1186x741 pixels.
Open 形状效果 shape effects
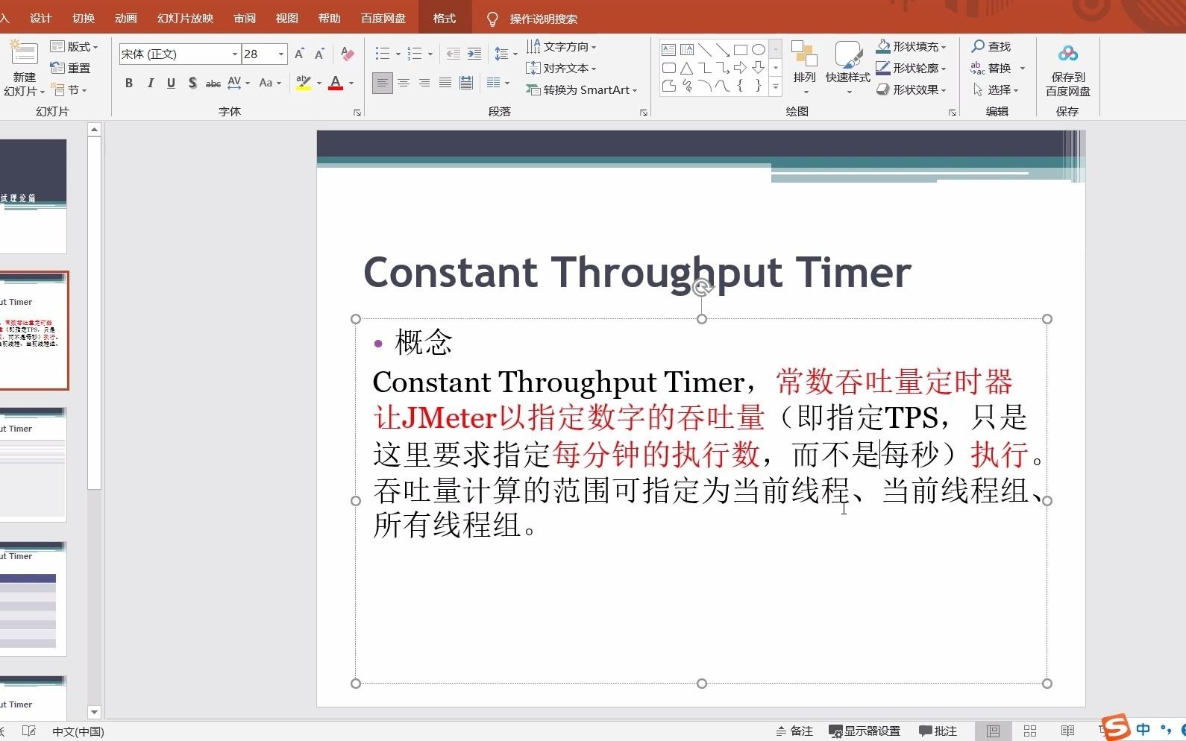911,89
